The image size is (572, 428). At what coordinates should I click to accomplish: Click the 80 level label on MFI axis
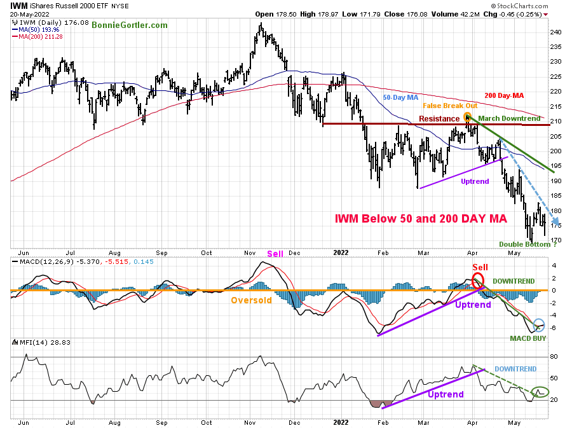click(554, 357)
